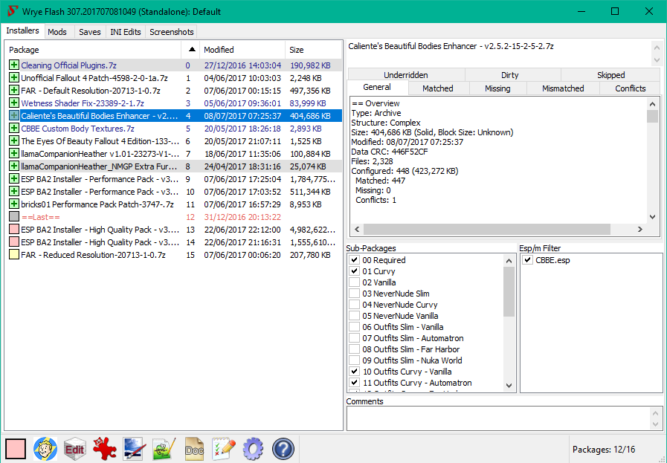The height and width of the screenshot is (463, 667).
Task: Click the status icon of the 1,784,775 KB Performance Pack
Action: (x=14, y=179)
